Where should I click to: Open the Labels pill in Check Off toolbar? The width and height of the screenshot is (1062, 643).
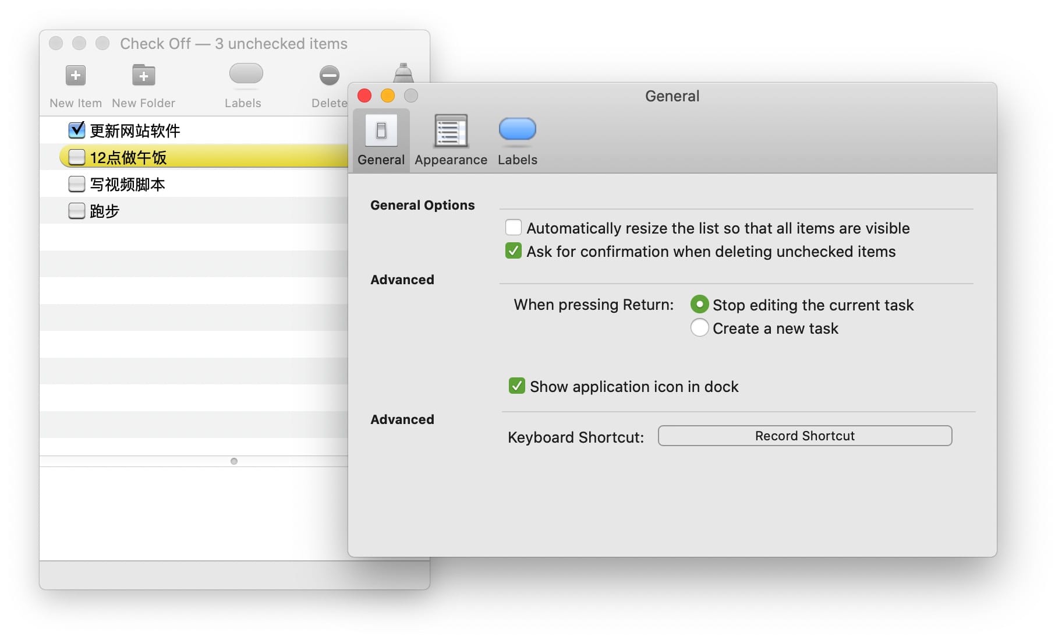pyautogui.click(x=246, y=73)
